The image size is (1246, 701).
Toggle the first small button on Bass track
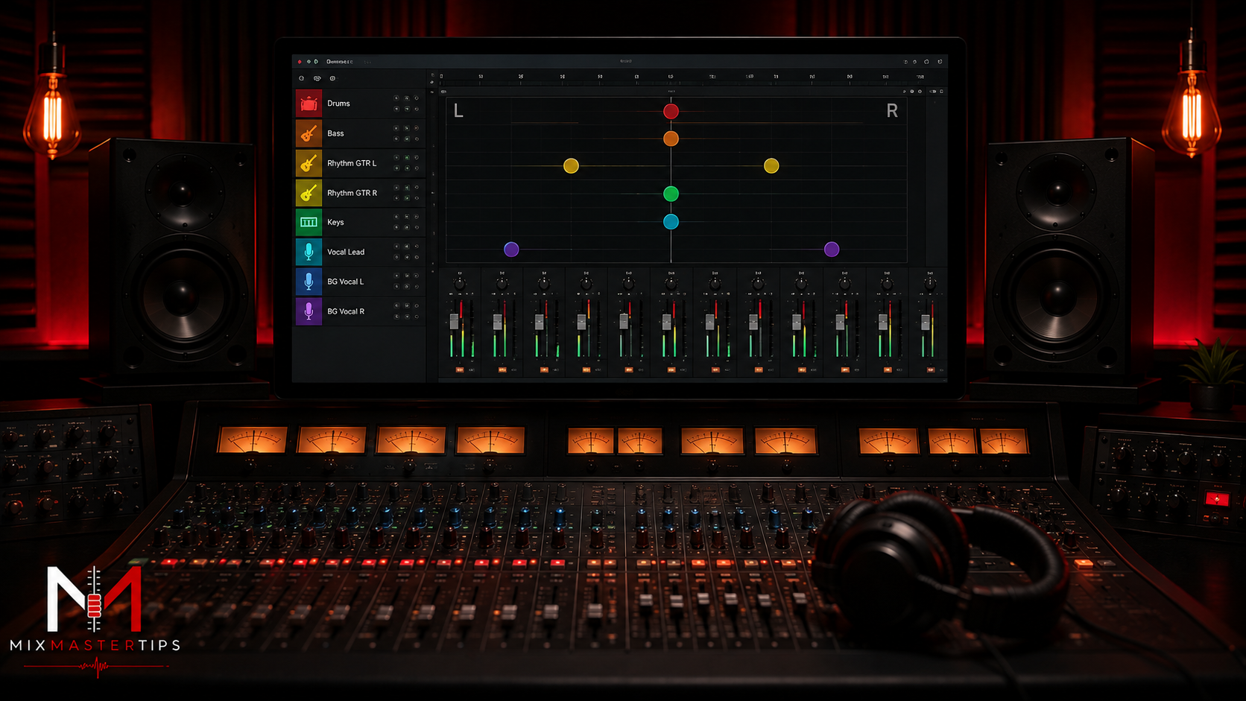tap(396, 128)
